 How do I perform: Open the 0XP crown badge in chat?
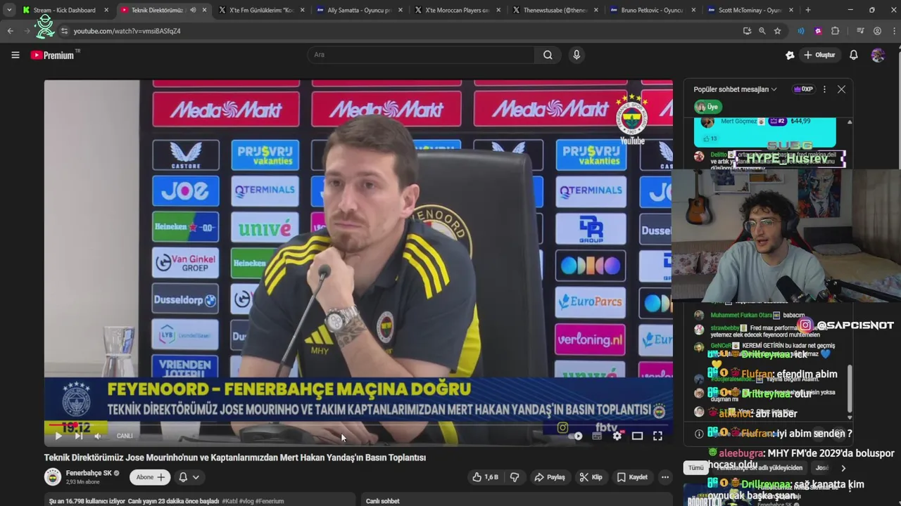coord(803,89)
